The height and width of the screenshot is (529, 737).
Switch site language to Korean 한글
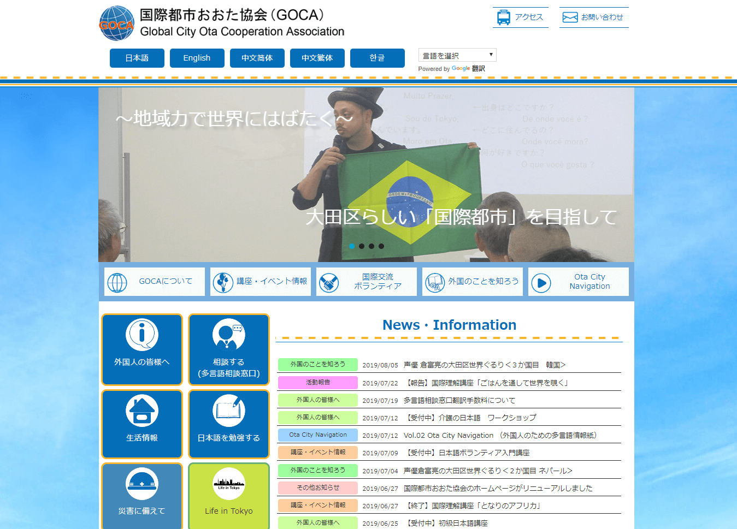377,58
